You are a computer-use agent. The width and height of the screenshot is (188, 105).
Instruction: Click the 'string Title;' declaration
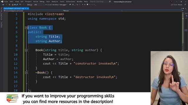click(x=48, y=36)
